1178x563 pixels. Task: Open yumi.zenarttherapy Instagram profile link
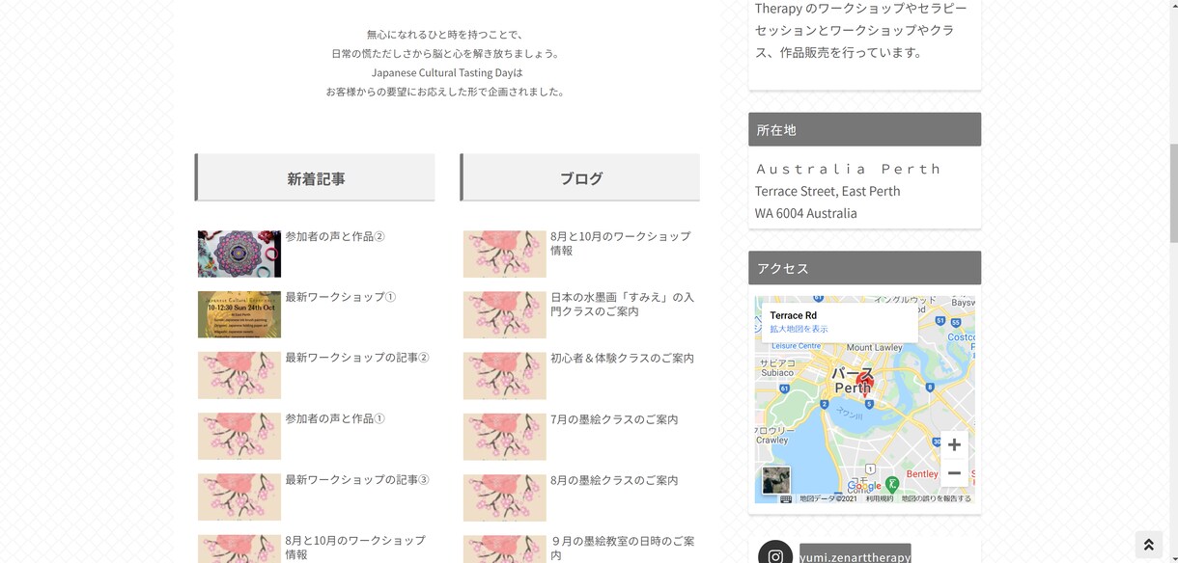tap(855, 556)
